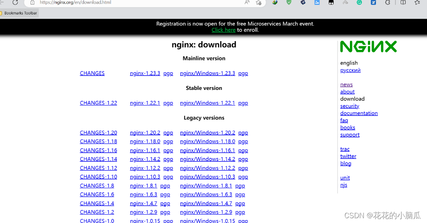Open the Tampermonkey extension icon
Screen dimensions: 427x223
point(331,2)
